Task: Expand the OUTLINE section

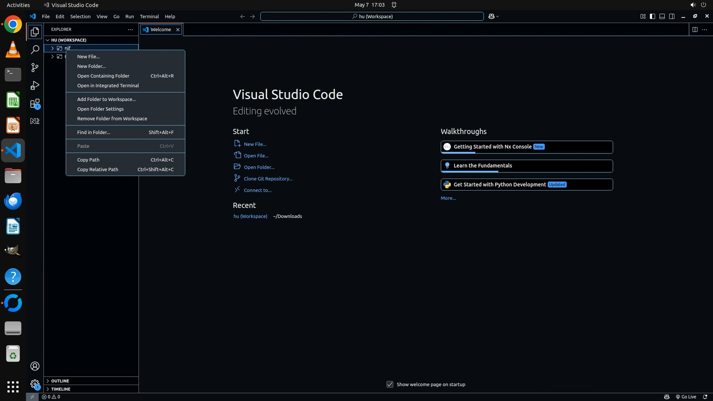Action: point(60,381)
